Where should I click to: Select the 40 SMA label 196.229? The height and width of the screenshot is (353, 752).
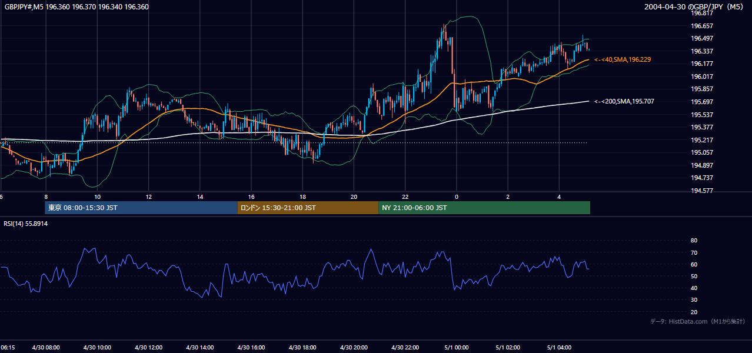(623, 60)
